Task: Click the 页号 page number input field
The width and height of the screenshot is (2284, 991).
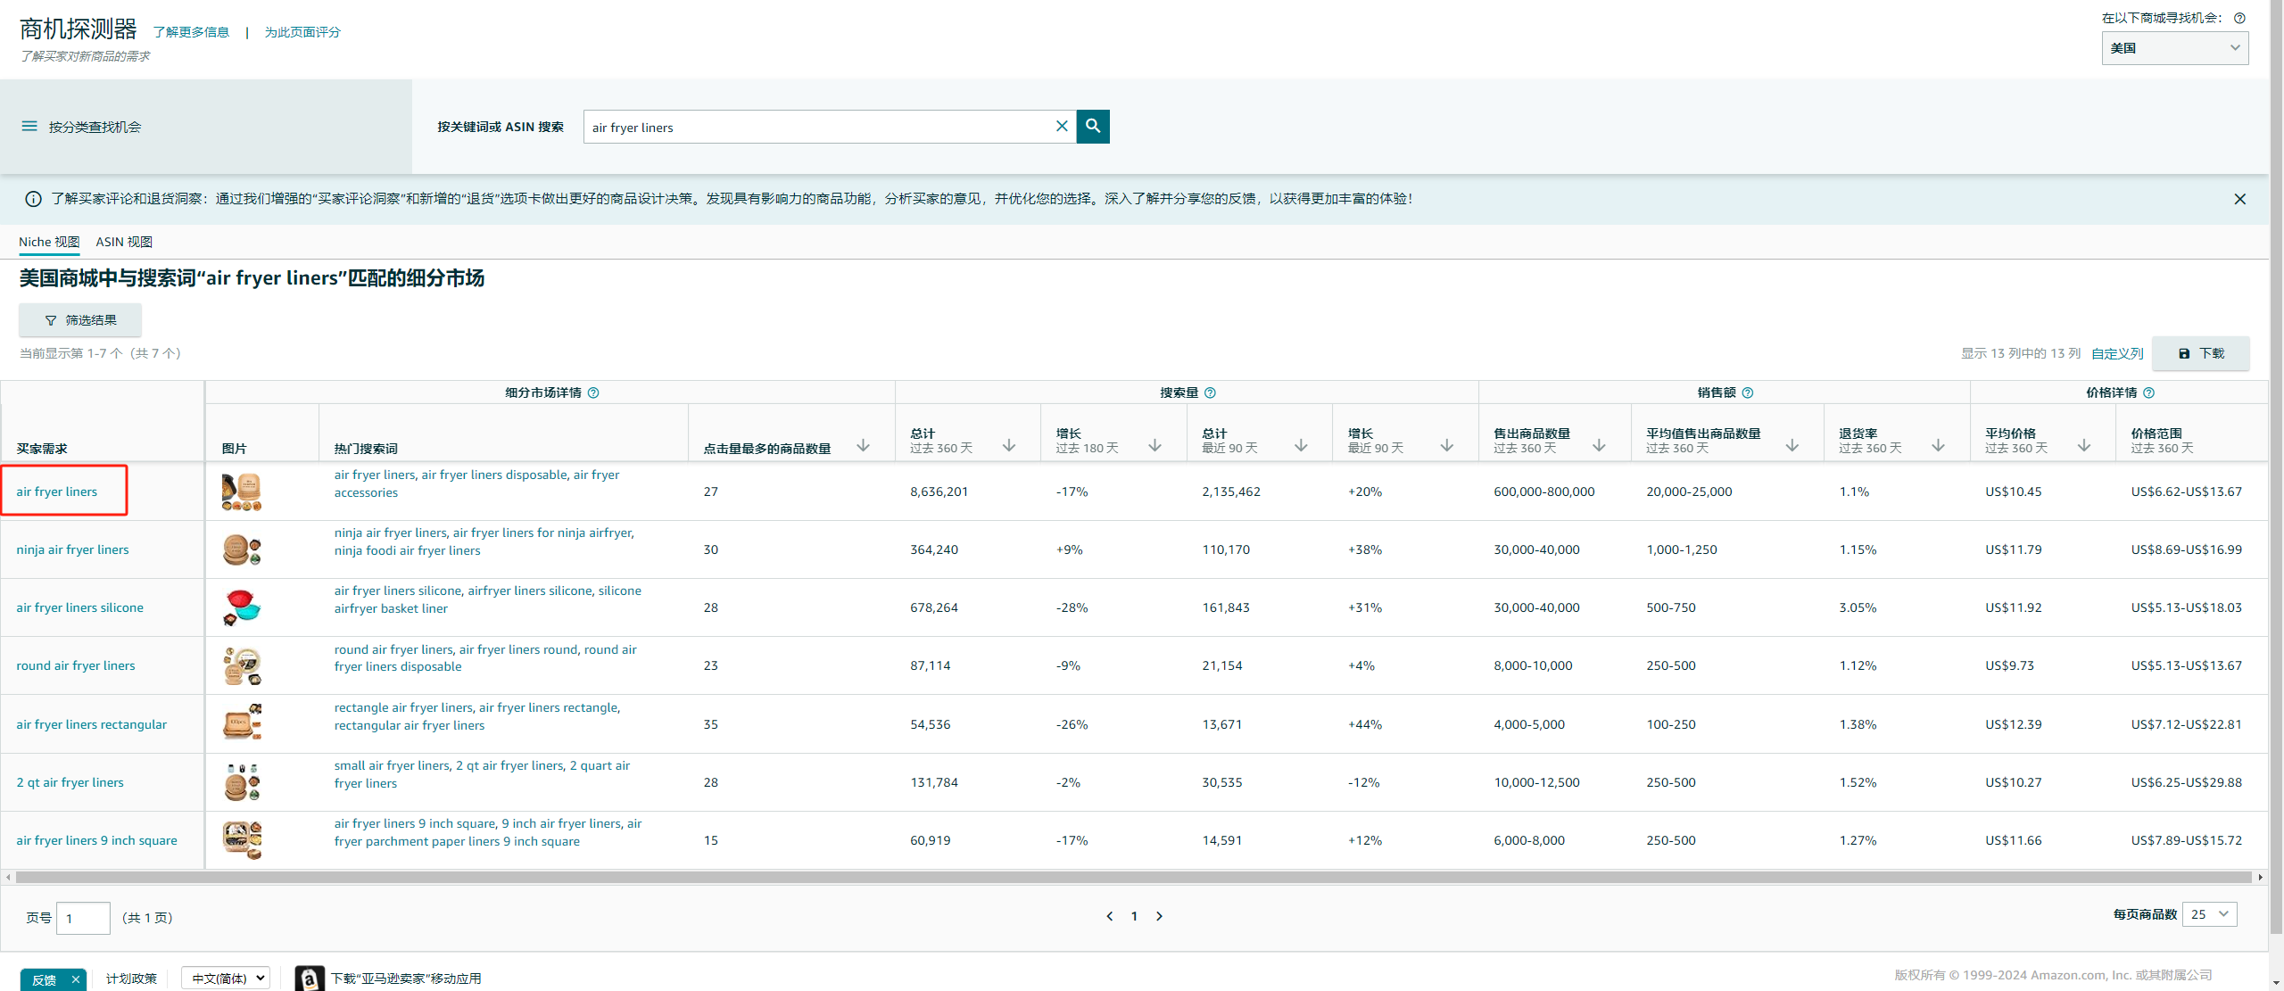Action: [83, 917]
